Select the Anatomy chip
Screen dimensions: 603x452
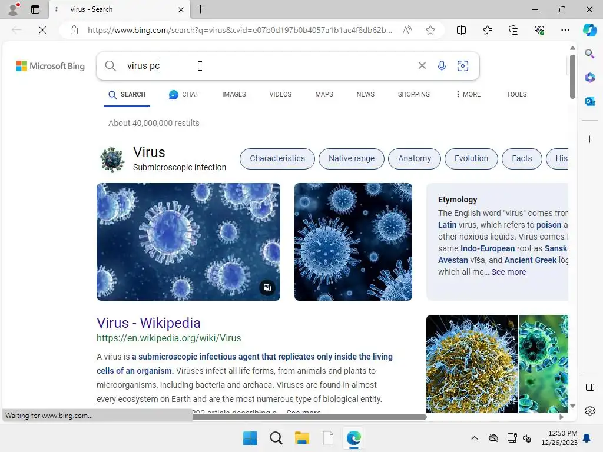click(x=415, y=159)
